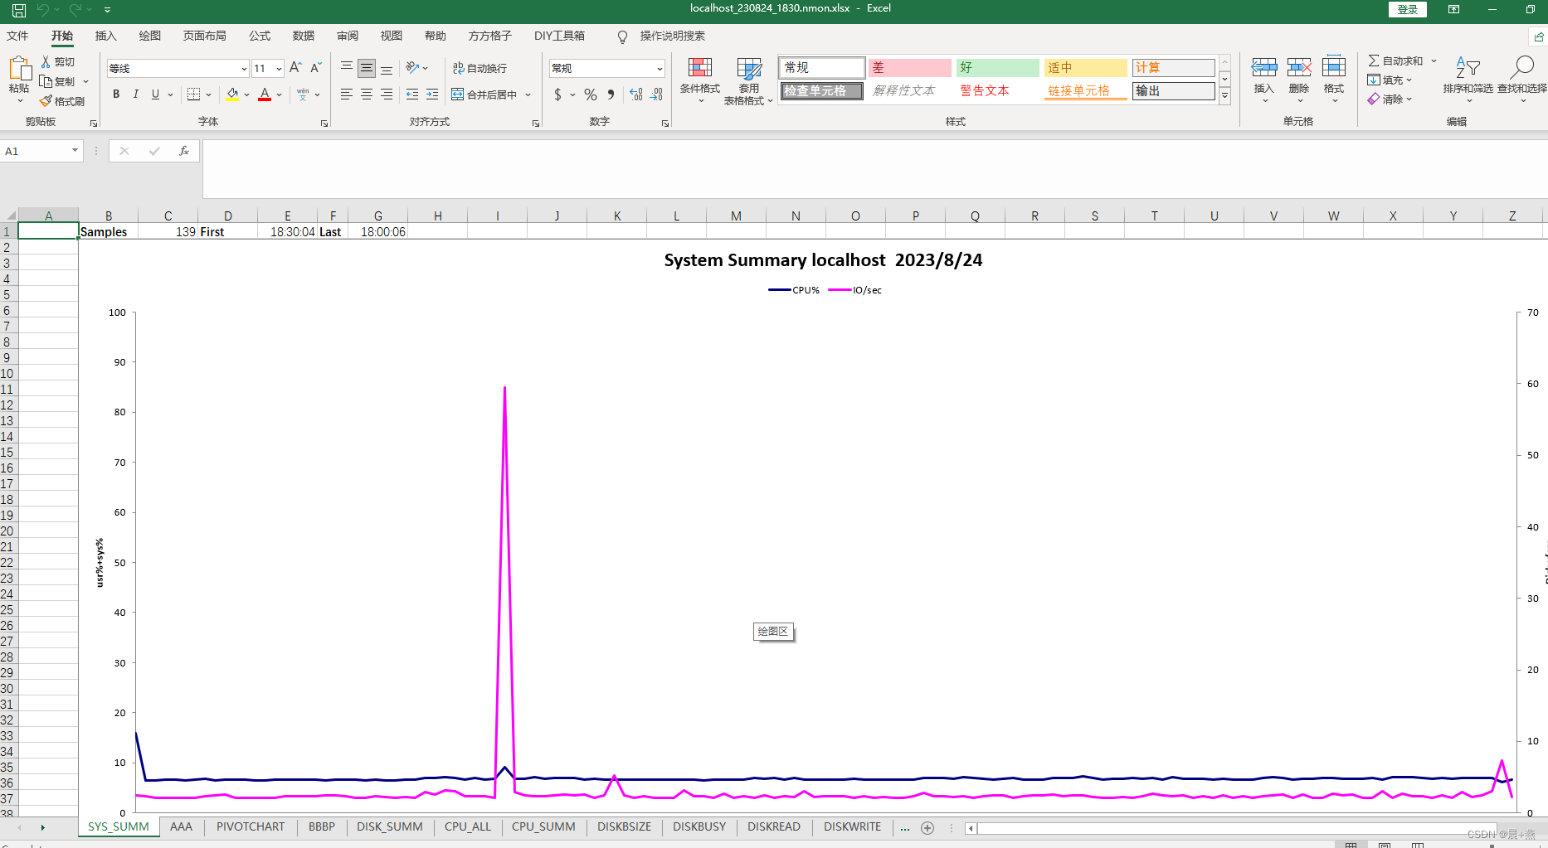
Task: Switch to DISK_SUMM sheet tab
Action: [x=390, y=827]
